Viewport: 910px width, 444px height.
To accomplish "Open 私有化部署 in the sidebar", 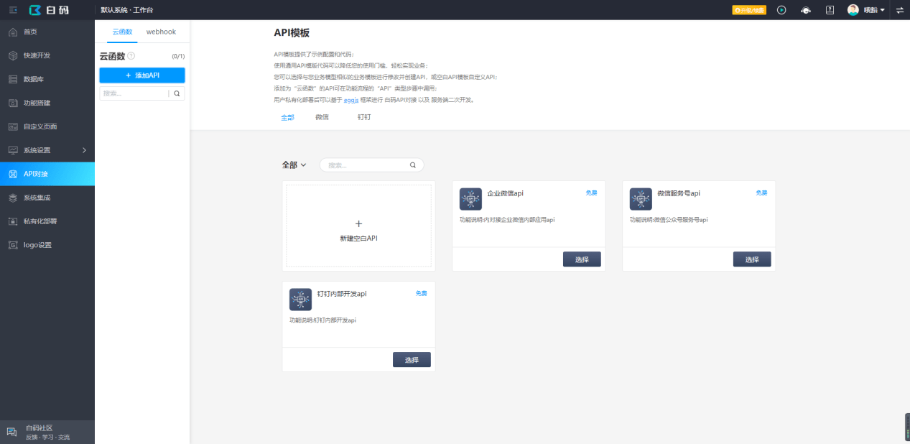I will [47, 221].
